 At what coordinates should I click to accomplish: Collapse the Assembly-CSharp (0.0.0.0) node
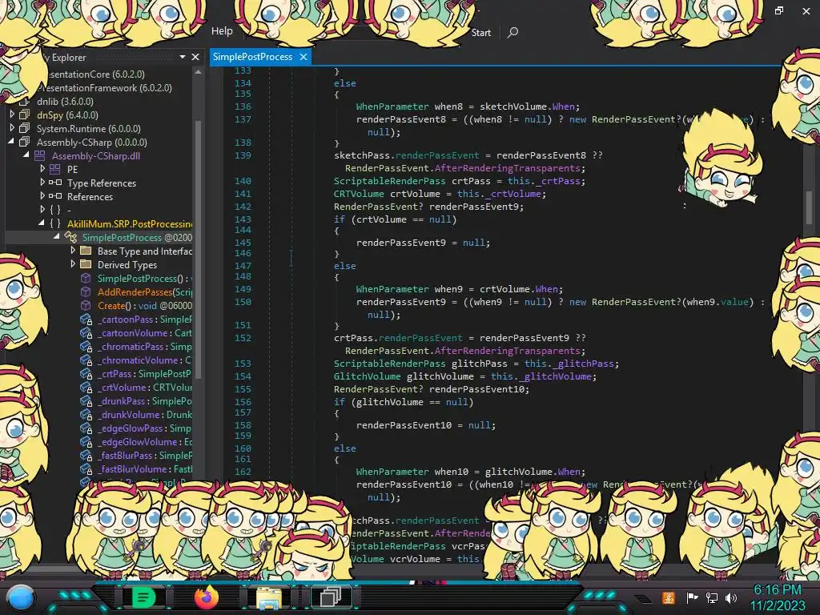point(11,141)
